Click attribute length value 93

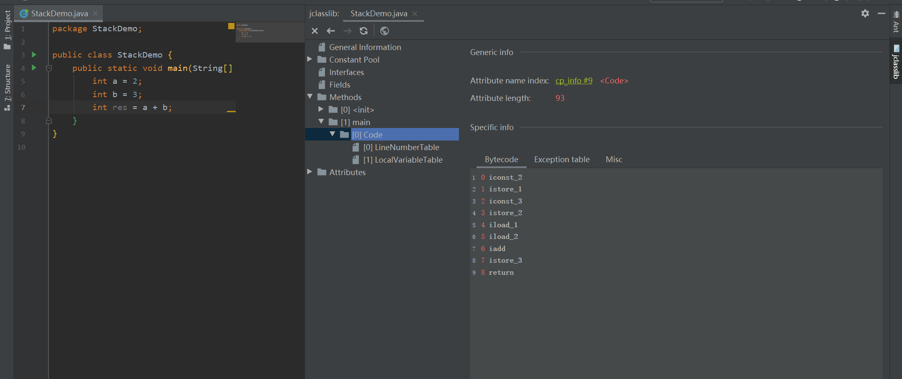[x=560, y=98]
